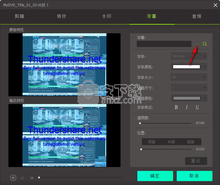Click the gray border color swatch
Screen dimensions: 220x185
point(187,98)
